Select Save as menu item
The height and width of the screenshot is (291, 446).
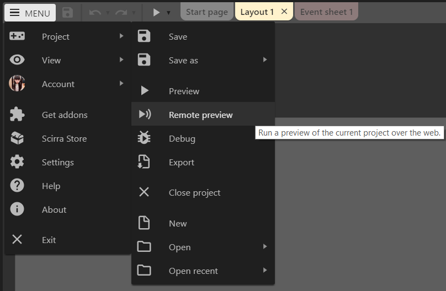tap(203, 60)
